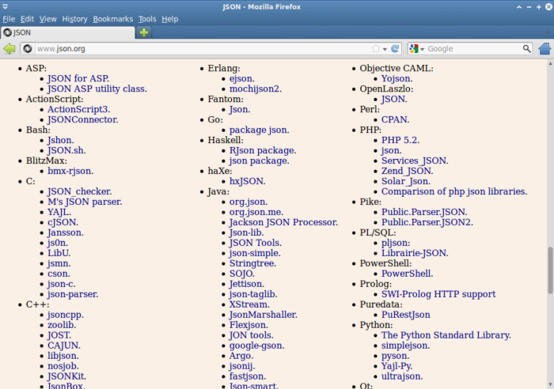Image resolution: width=554 pixels, height=389 pixels.
Task: Open the jsoncpp link under C++
Action: coord(66,315)
